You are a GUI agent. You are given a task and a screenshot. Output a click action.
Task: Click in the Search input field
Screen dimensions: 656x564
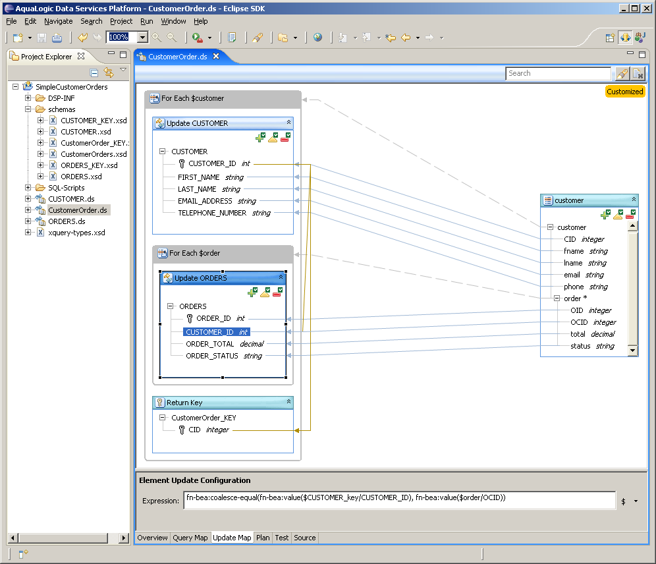[x=558, y=74]
